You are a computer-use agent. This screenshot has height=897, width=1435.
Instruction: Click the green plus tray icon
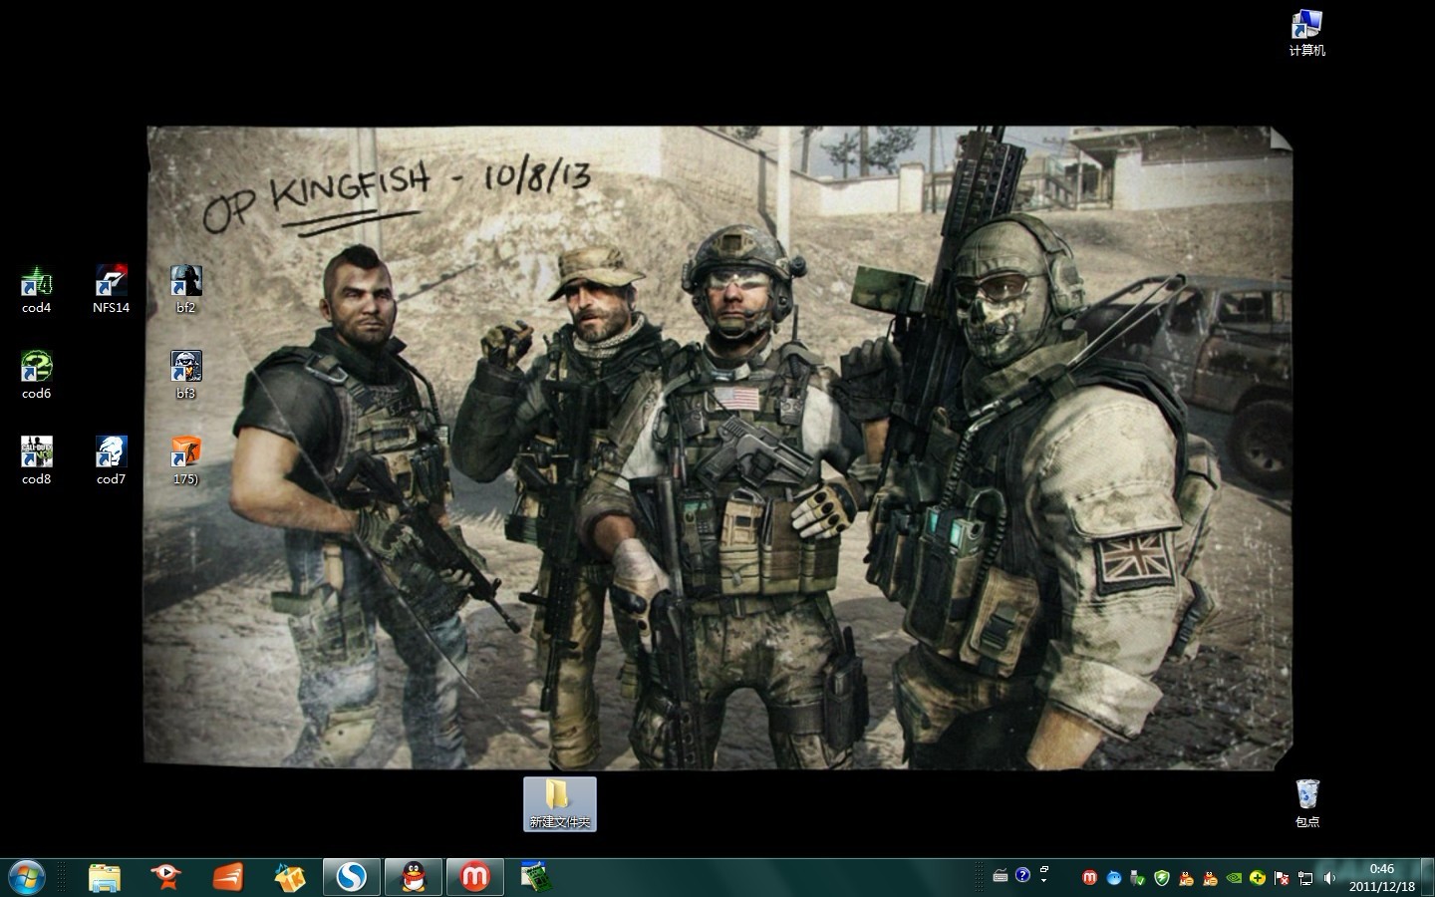1258,878
